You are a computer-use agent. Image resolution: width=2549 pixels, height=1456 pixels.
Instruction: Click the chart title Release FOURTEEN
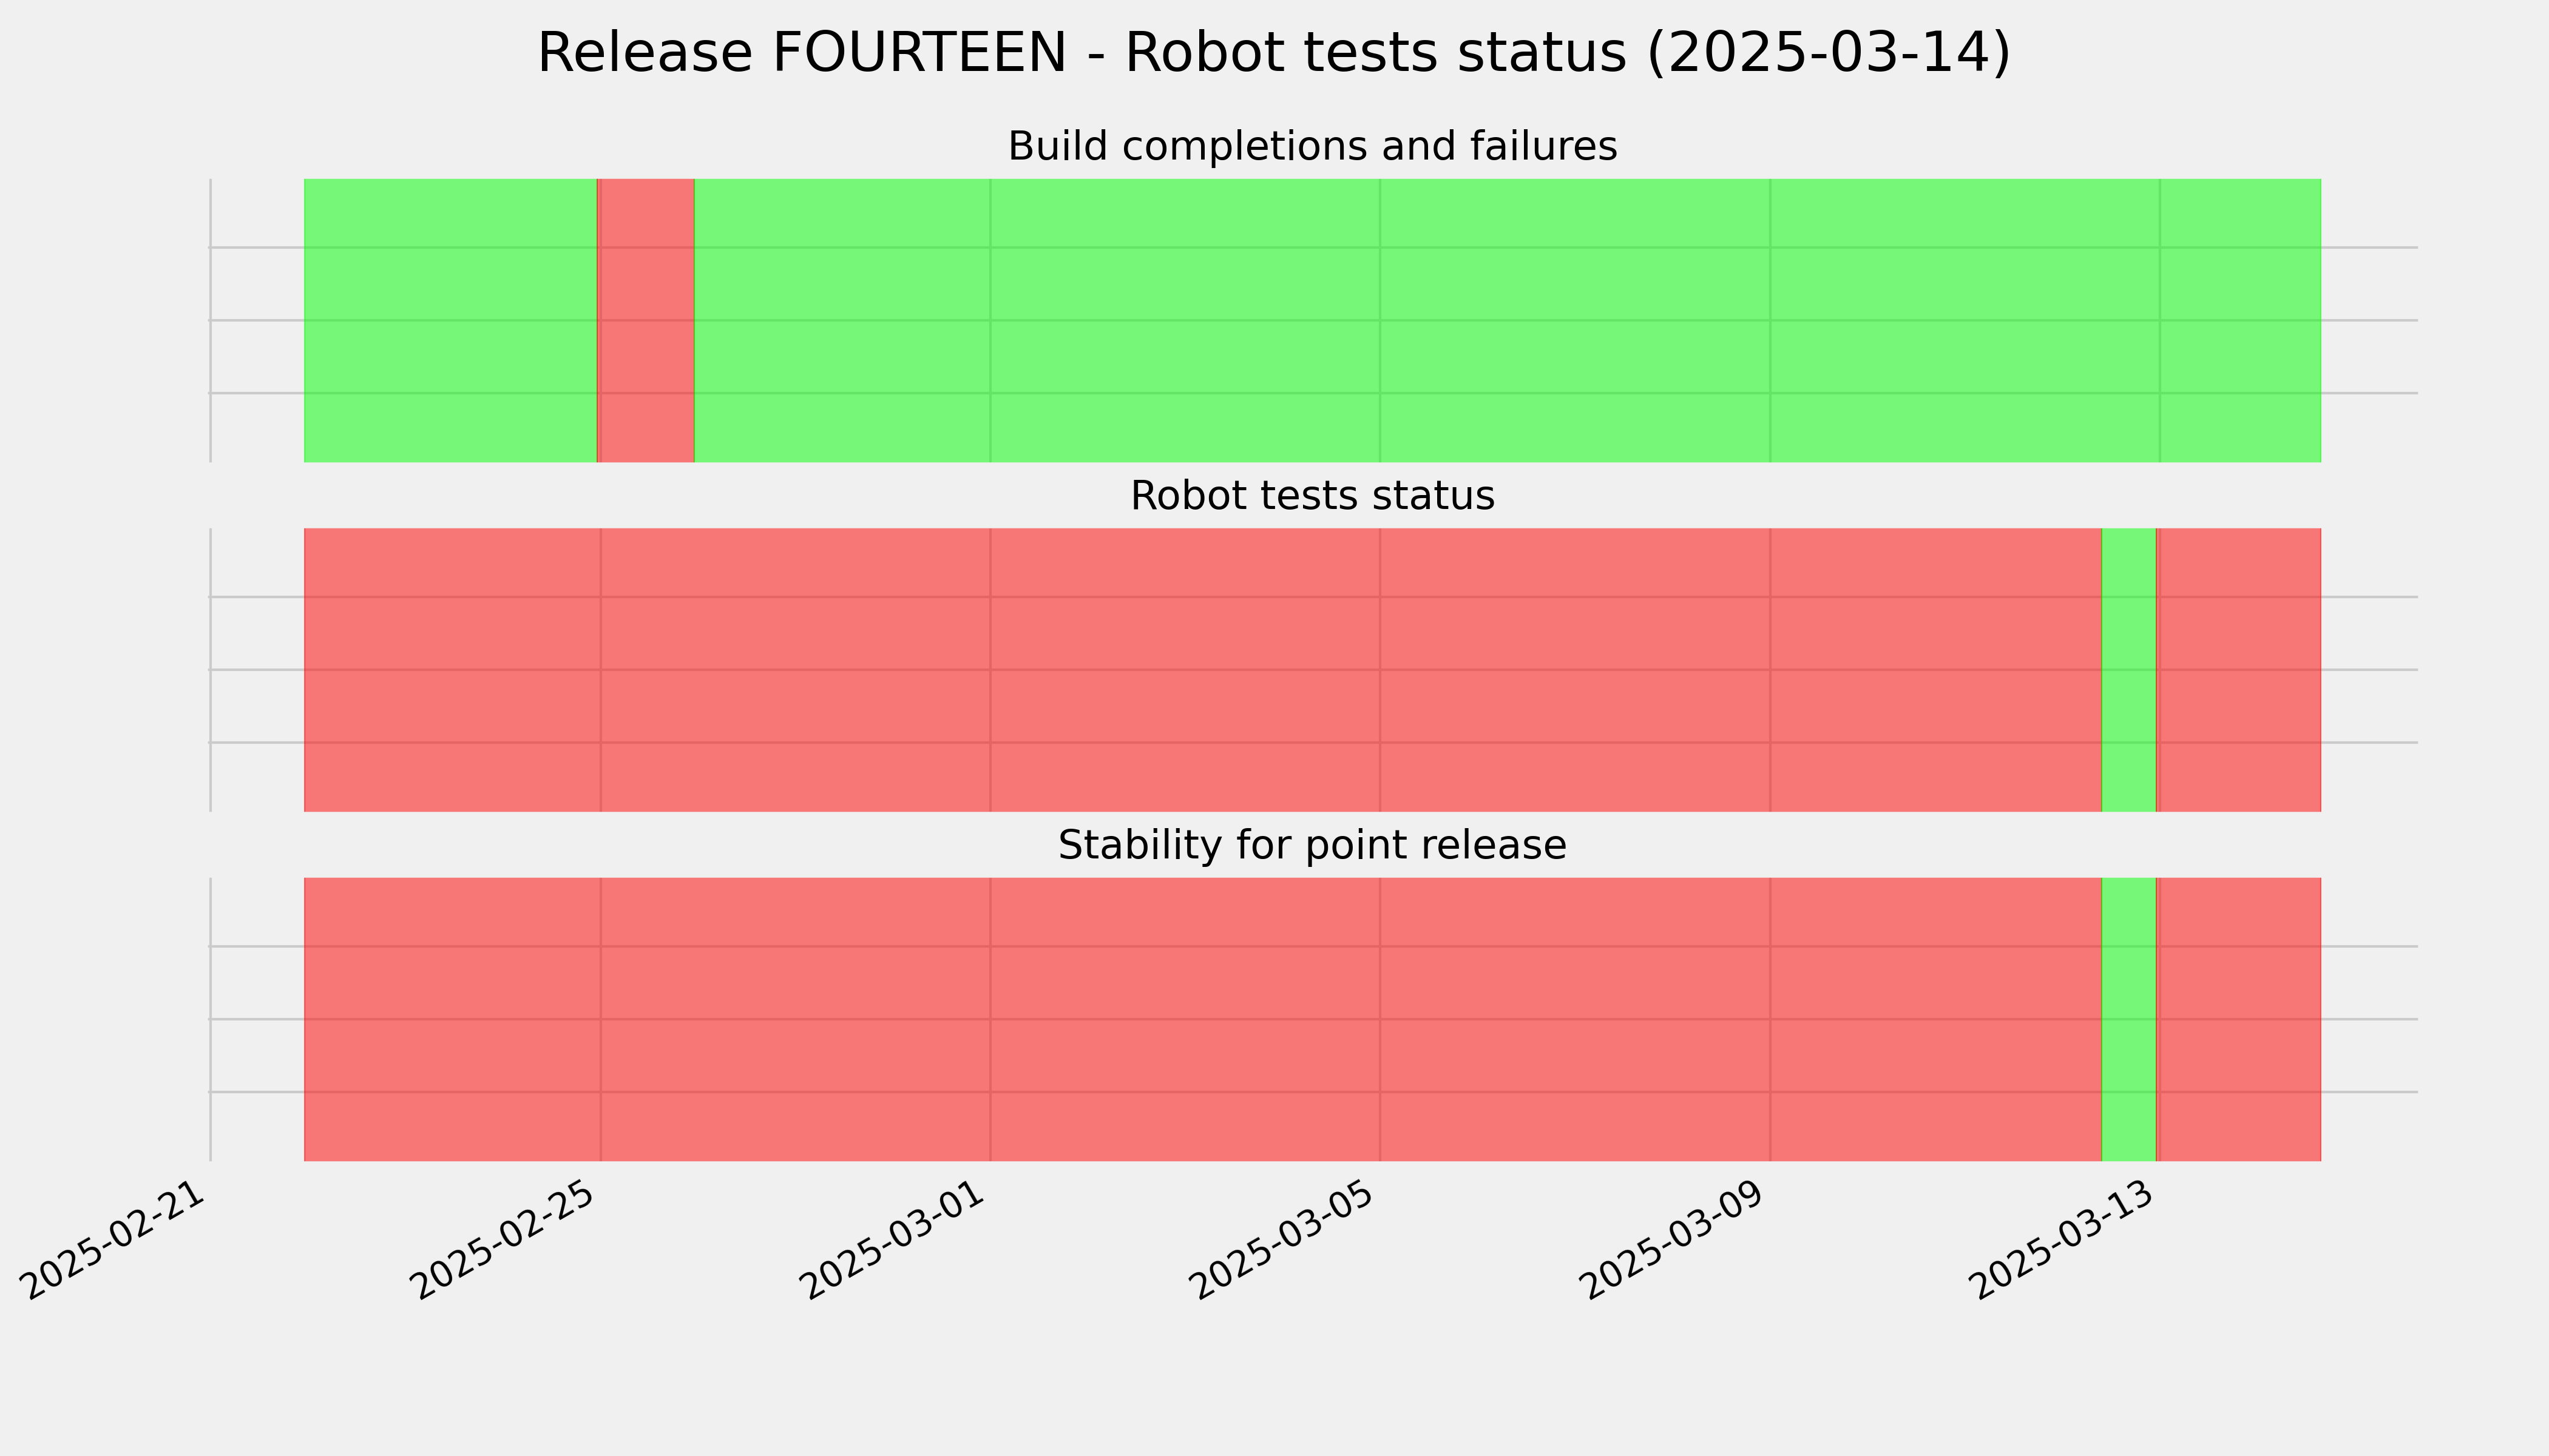[1273, 53]
